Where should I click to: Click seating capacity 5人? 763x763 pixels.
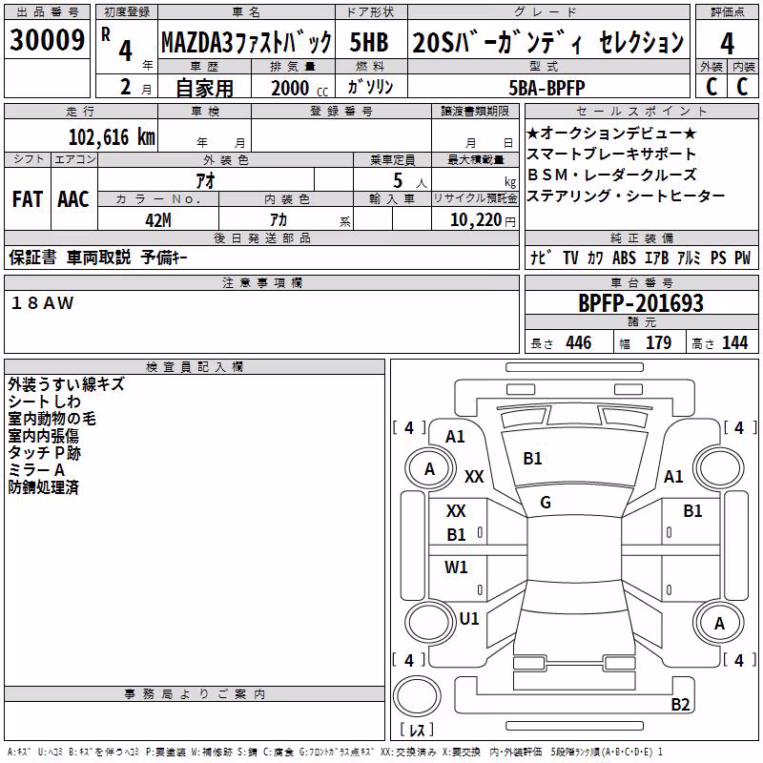coord(410,181)
